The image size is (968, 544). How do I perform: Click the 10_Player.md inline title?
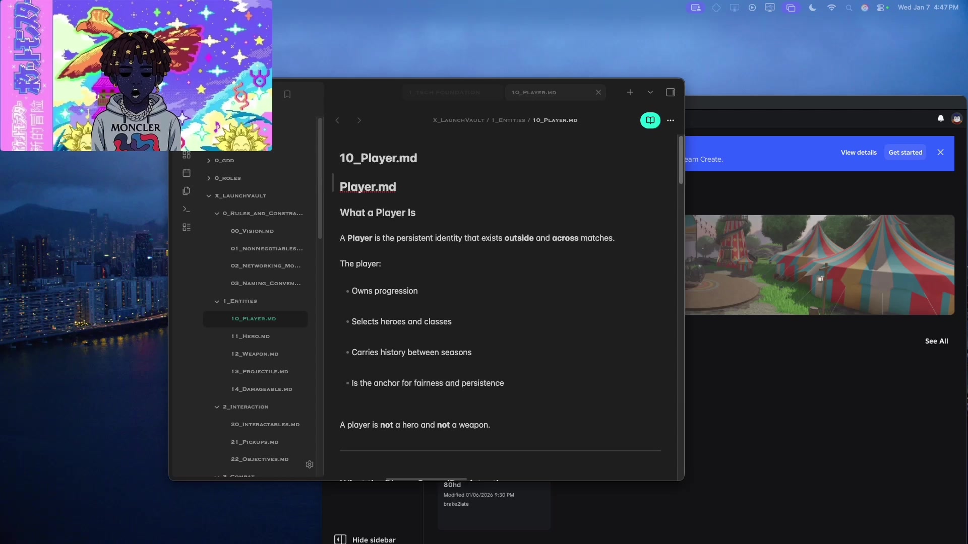point(379,158)
